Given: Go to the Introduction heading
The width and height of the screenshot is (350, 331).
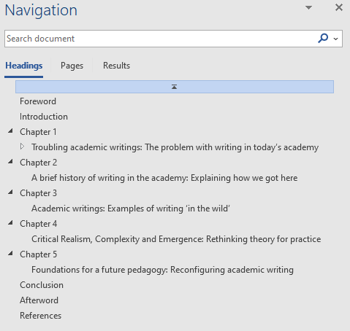Looking at the screenshot, I should [44, 117].
